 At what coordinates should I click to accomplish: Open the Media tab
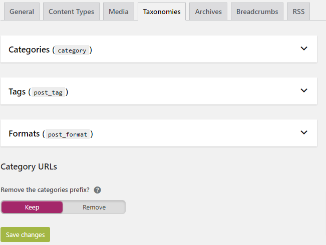[x=119, y=11]
